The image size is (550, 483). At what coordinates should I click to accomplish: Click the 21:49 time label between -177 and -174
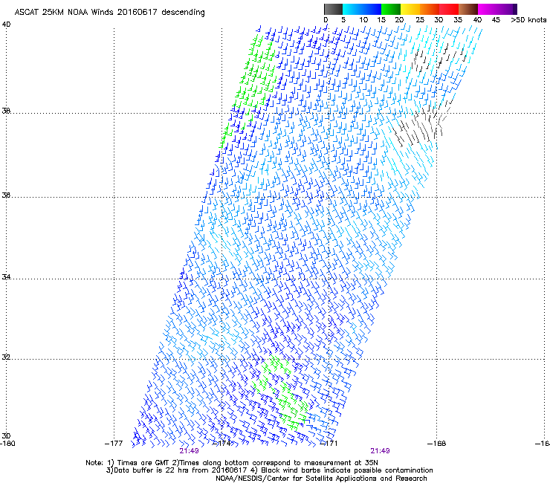(189, 451)
